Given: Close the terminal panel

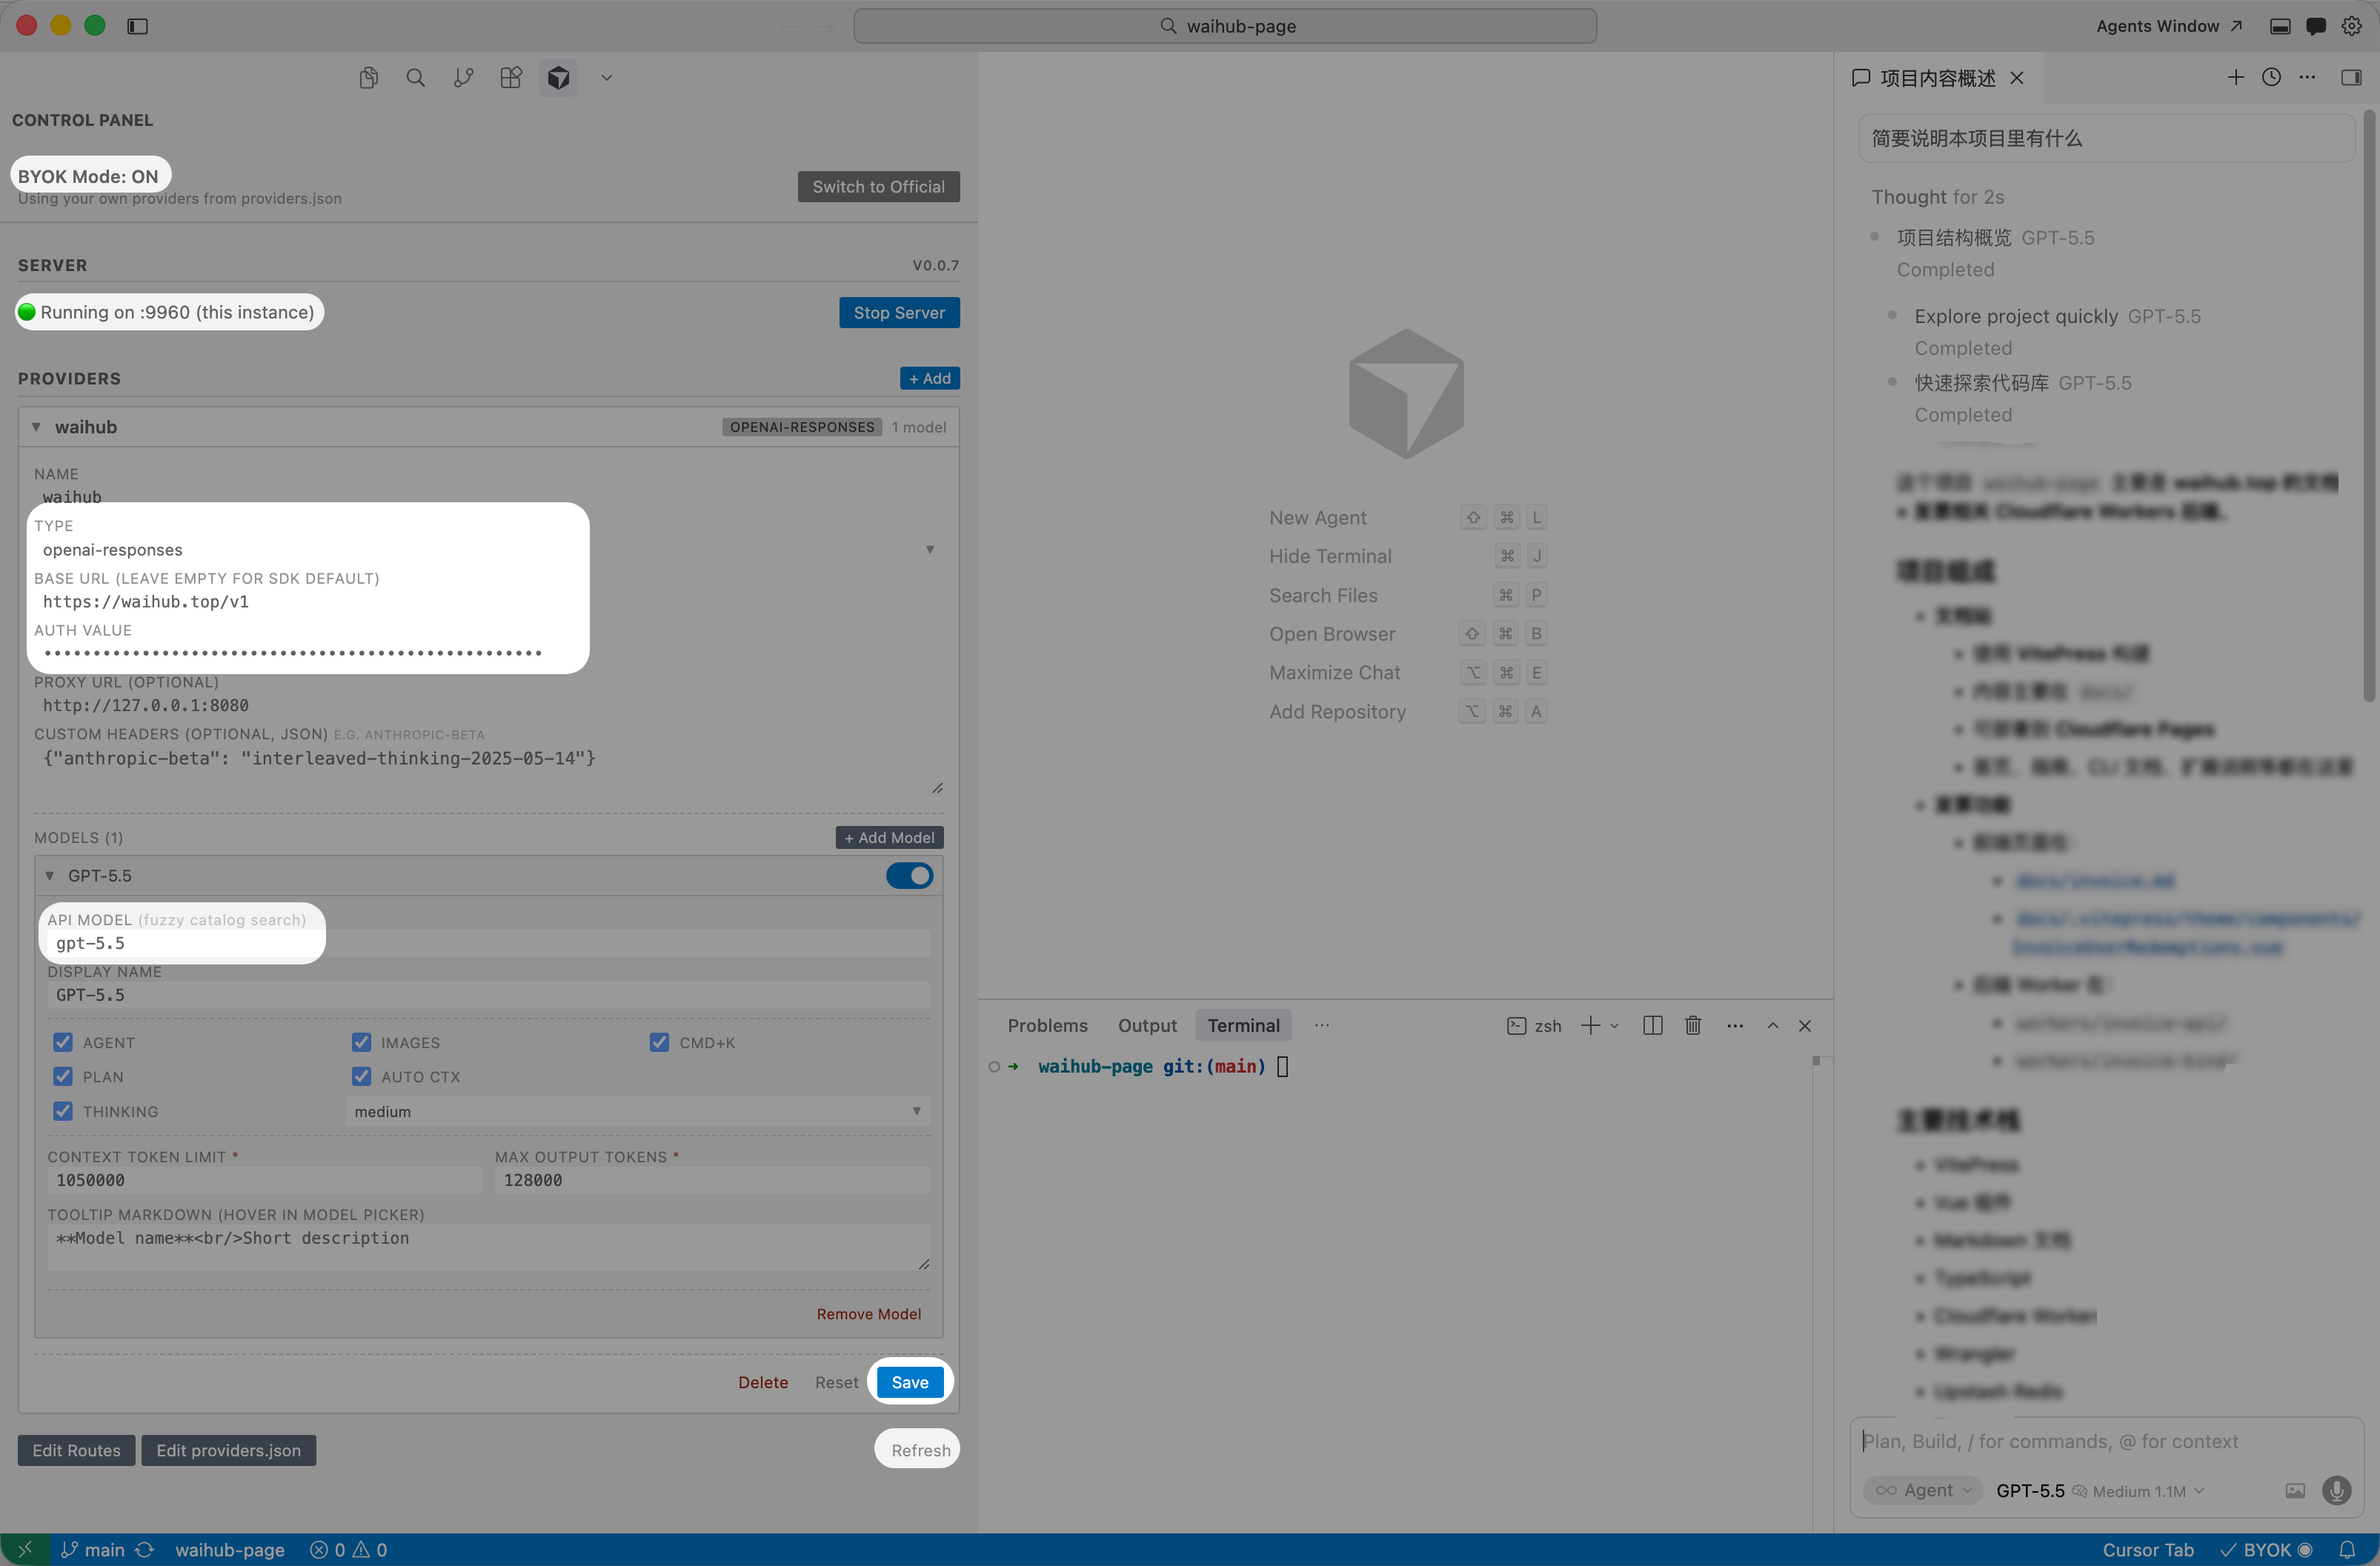Looking at the screenshot, I should 1805,1026.
